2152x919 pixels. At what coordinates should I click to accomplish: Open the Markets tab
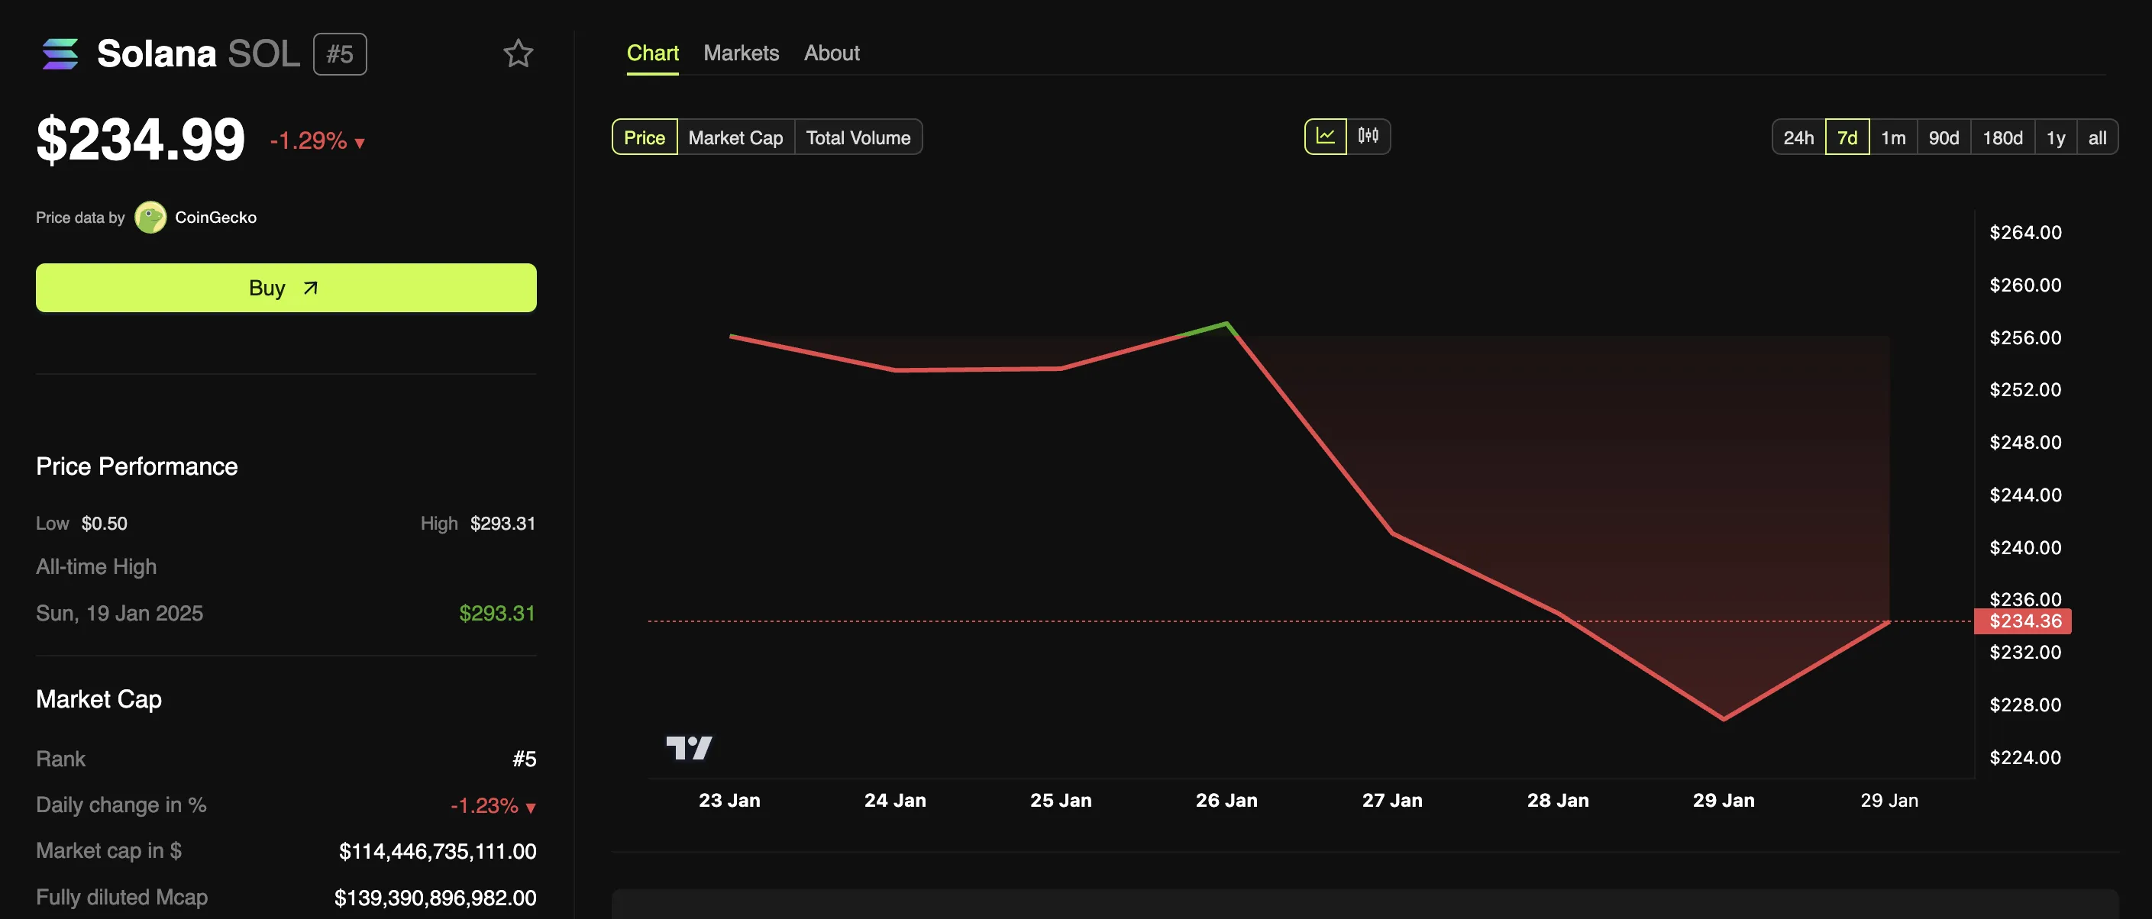click(x=741, y=53)
